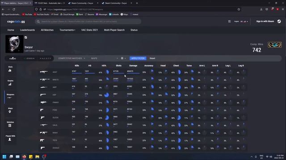The image size is (286, 160).
Task: Sort by the HS% column header
Action: [x=104, y=66]
